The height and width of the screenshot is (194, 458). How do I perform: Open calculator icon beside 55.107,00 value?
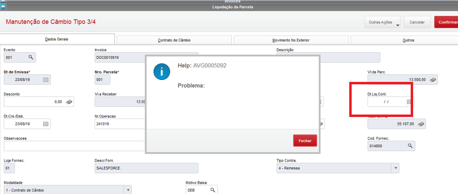click(421, 124)
